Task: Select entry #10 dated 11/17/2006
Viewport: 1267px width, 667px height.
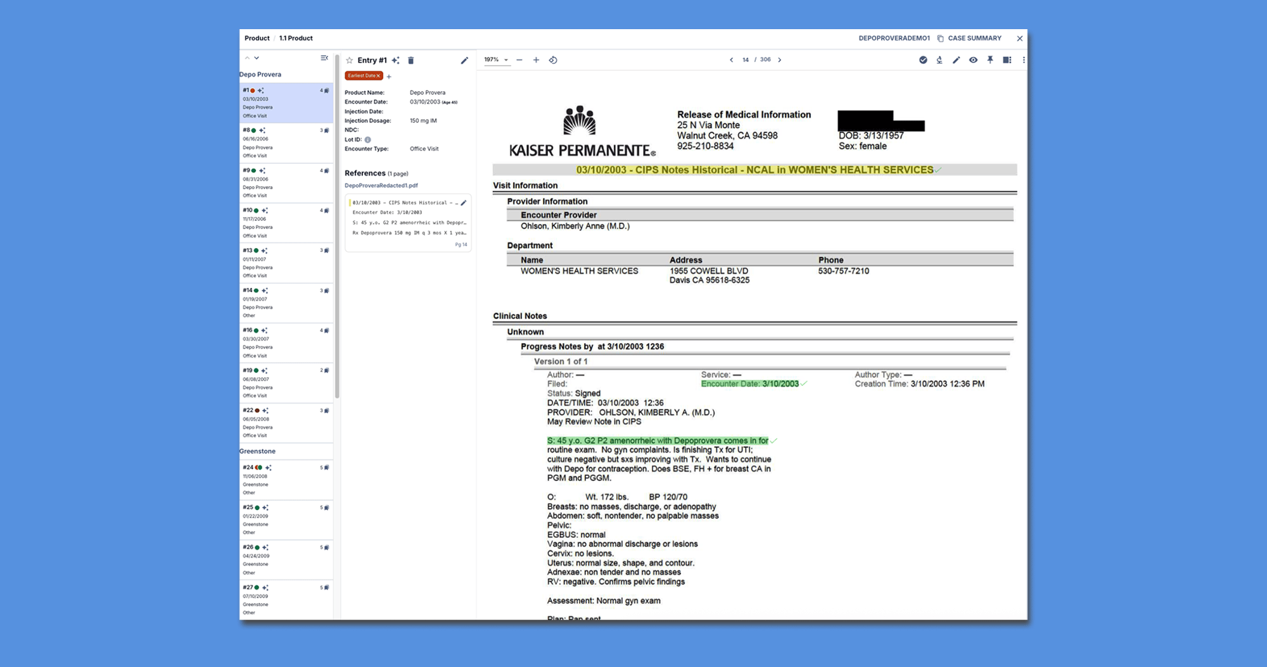Action: tap(286, 223)
